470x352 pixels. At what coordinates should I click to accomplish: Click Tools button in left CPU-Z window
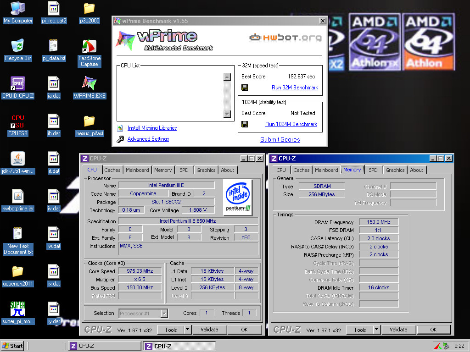click(171, 330)
